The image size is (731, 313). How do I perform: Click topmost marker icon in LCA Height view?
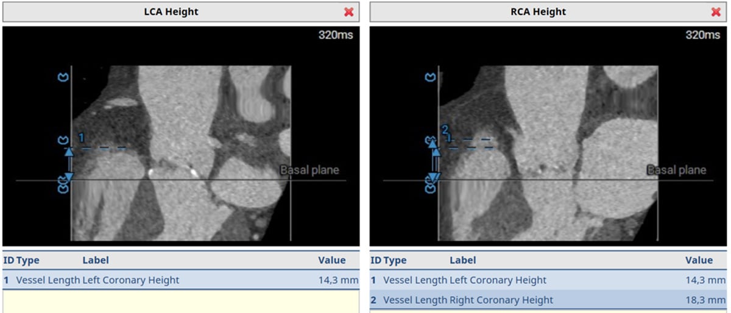point(63,77)
